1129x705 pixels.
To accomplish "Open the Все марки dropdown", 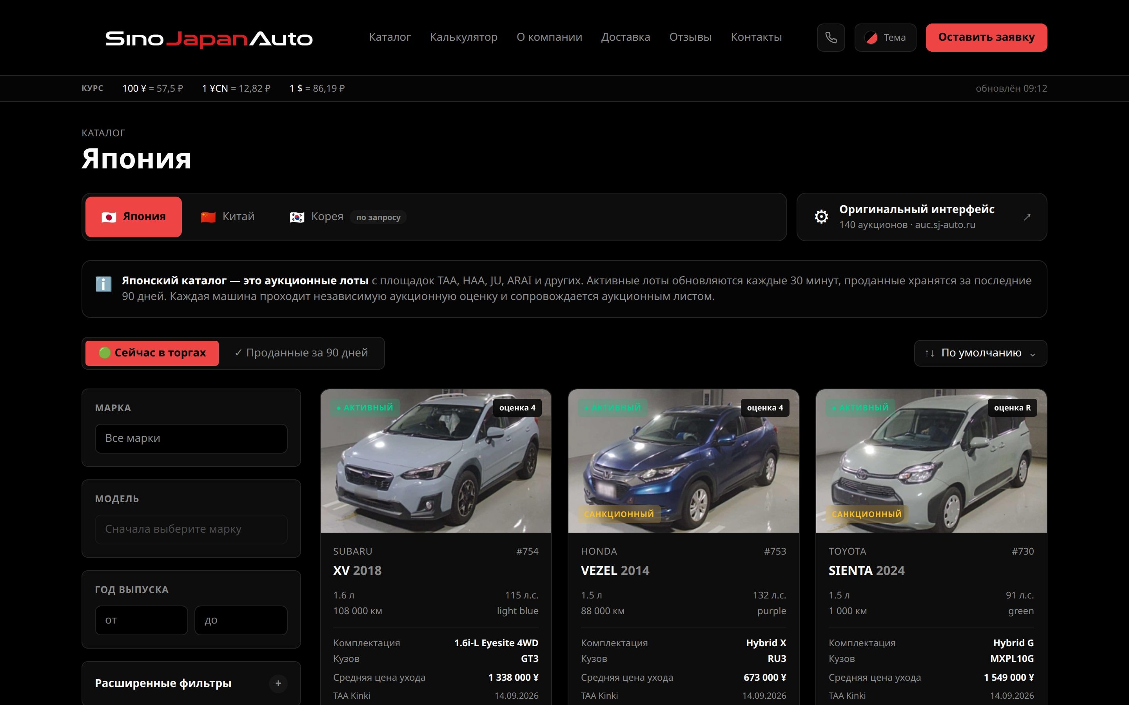I will (191, 438).
